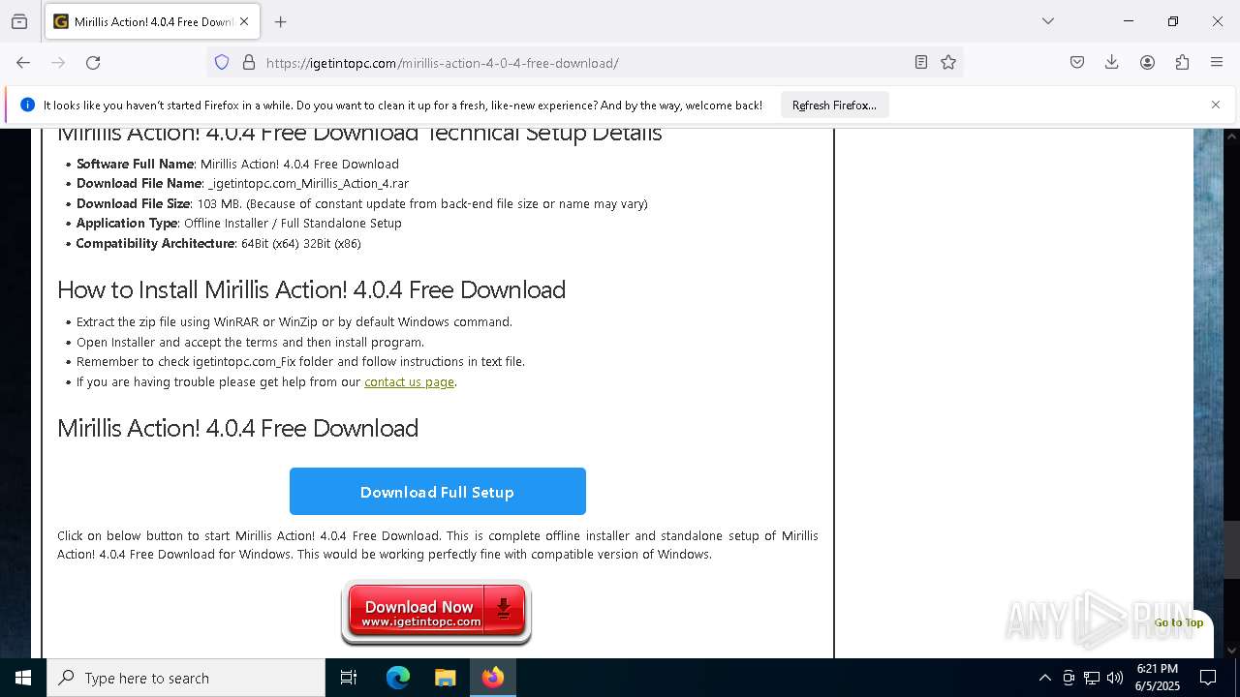Open the contact us page link

pos(409,381)
